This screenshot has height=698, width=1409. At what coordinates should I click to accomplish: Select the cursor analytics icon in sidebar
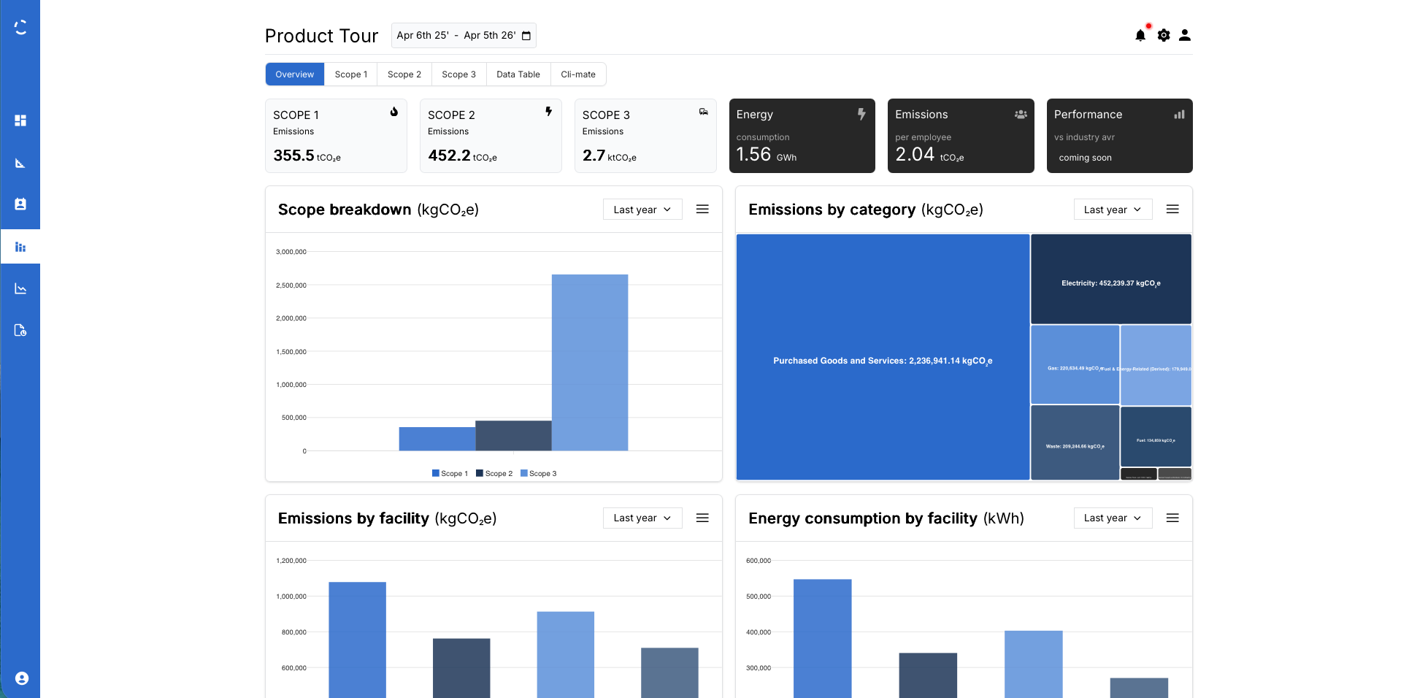tap(20, 162)
